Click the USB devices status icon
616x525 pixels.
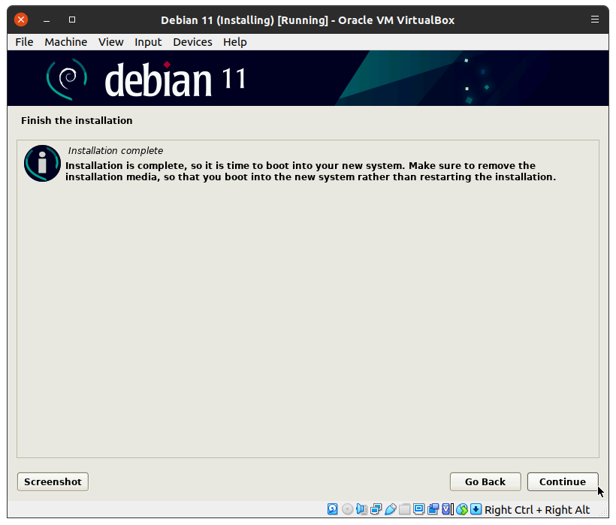(x=390, y=509)
